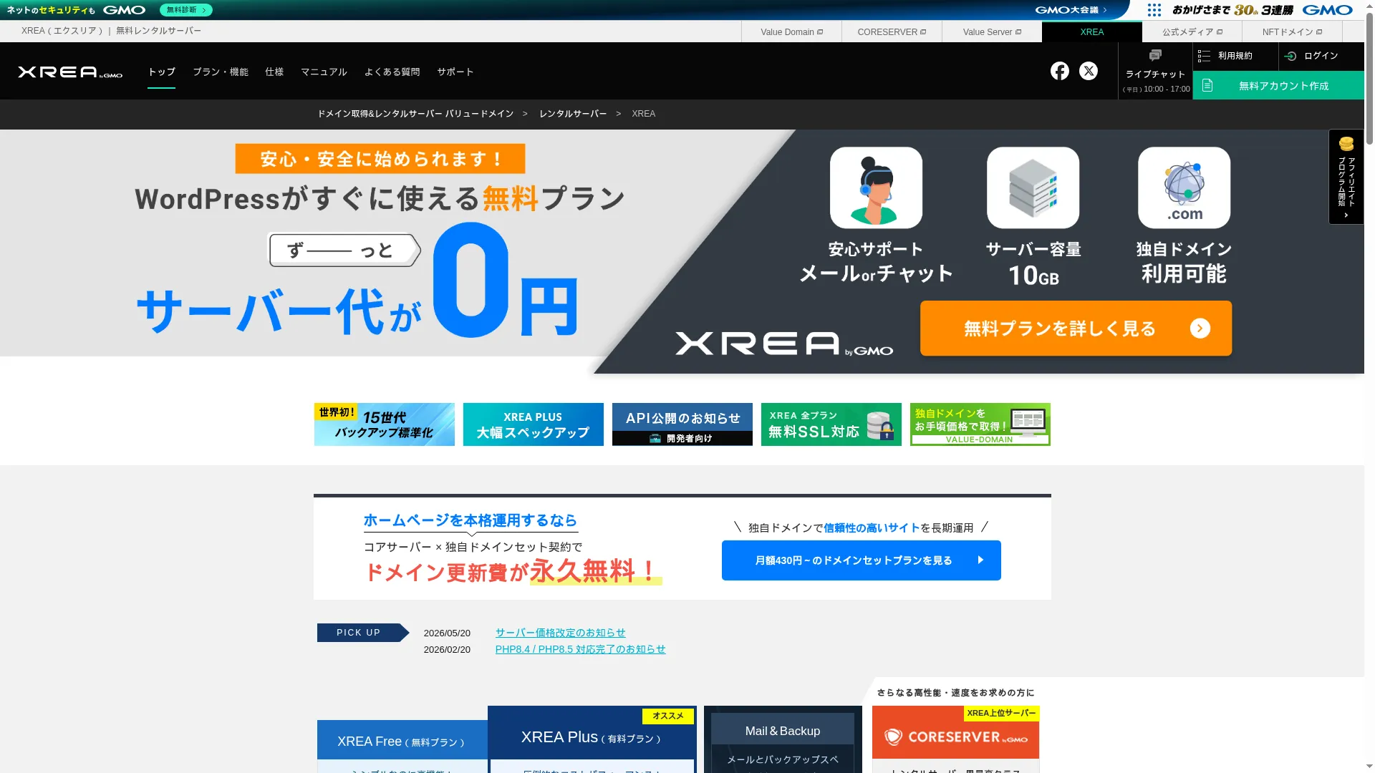Open the Value Domain external tab
1375x773 pixels.
[x=791, y=32]
